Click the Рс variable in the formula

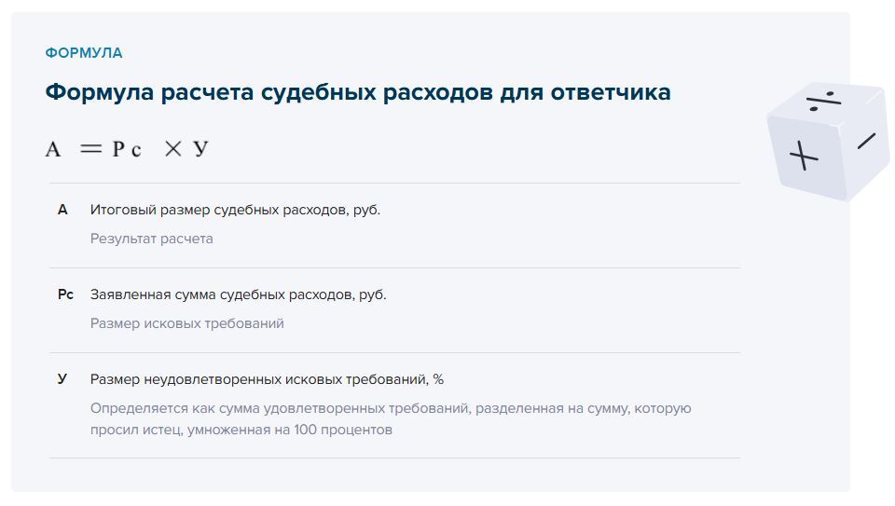click(127, 149)
